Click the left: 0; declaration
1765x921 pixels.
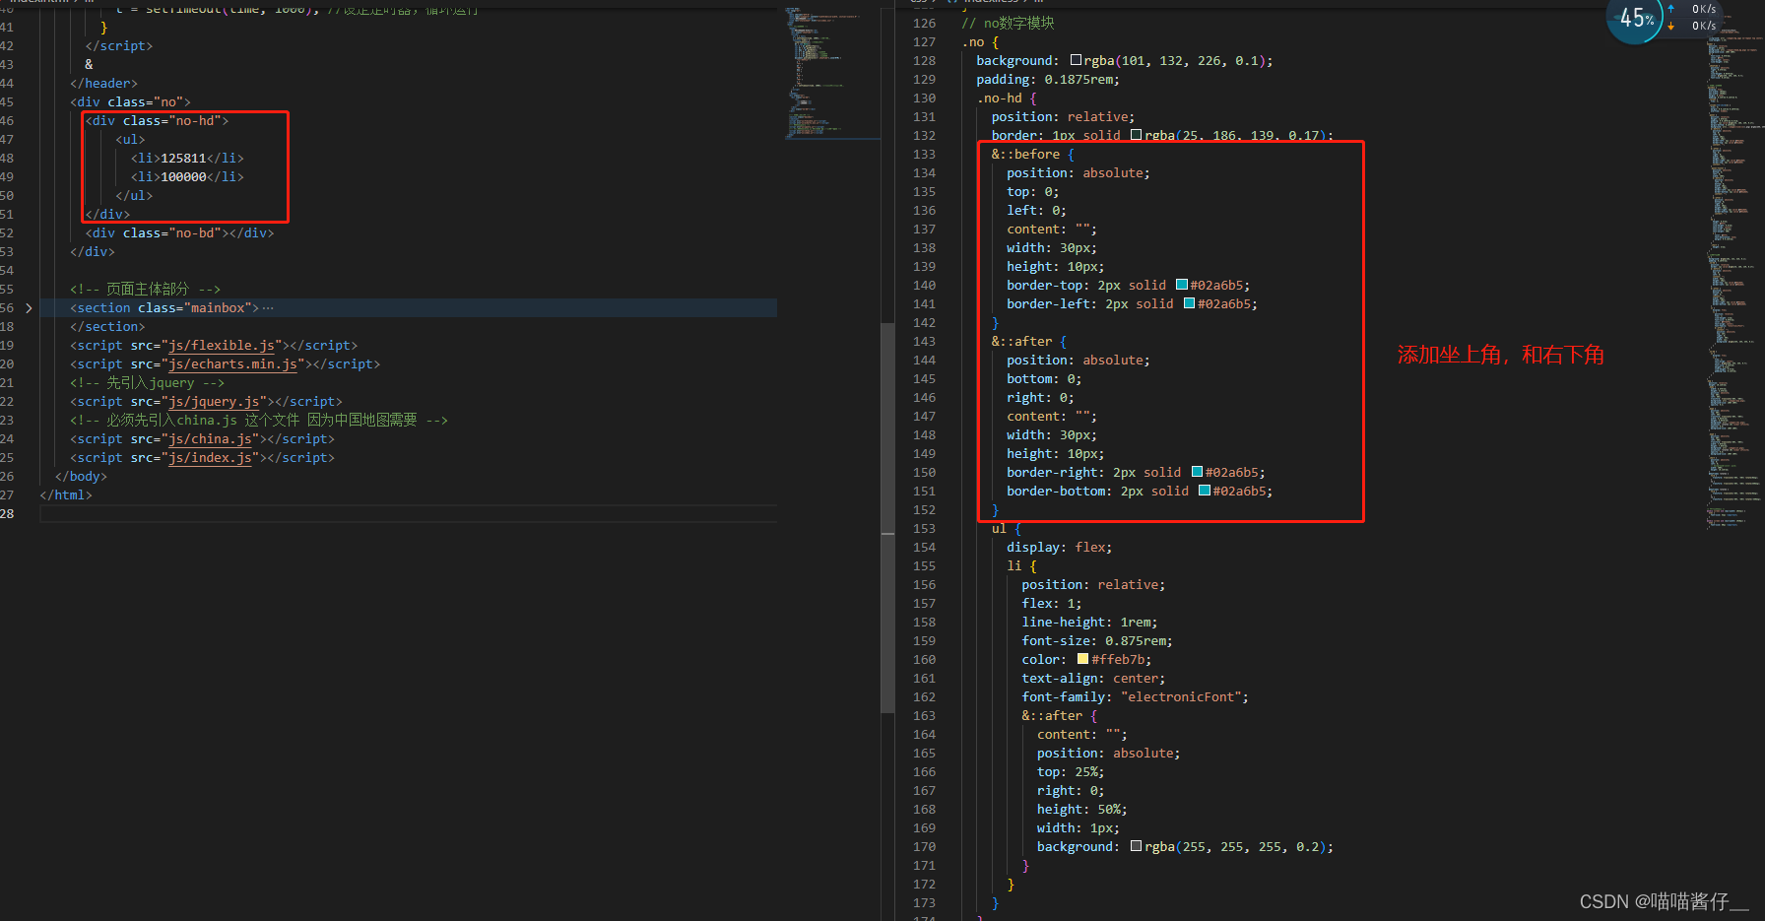pyautogui.click(x=1036, y=210)
